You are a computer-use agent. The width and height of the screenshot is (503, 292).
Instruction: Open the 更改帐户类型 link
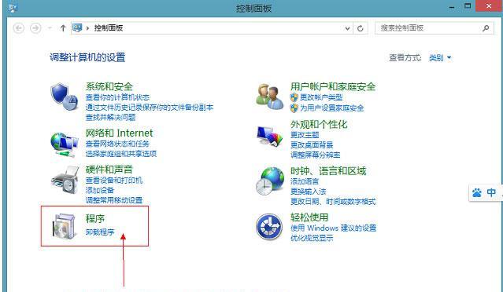[321, 97]
